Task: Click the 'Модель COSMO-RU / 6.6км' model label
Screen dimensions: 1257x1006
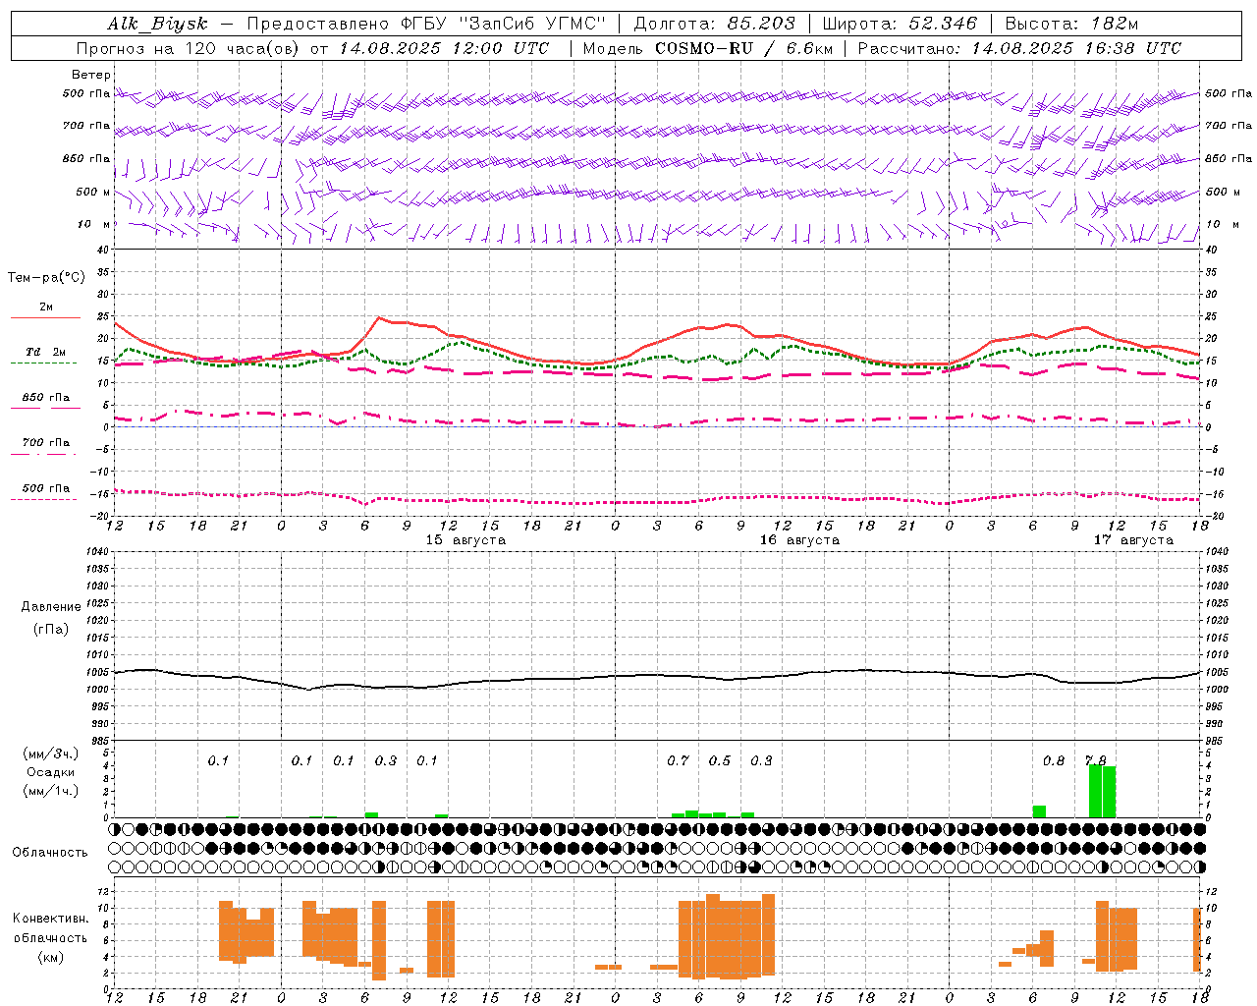Action: click(x=708, y=48)
